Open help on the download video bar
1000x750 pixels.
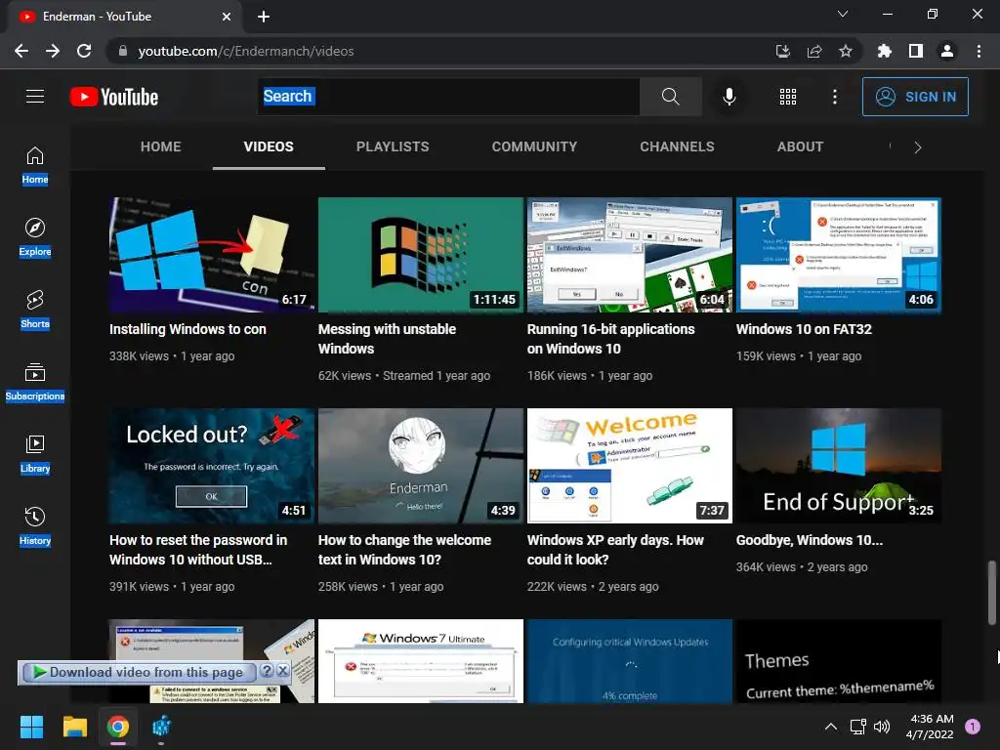coord(268,671)
